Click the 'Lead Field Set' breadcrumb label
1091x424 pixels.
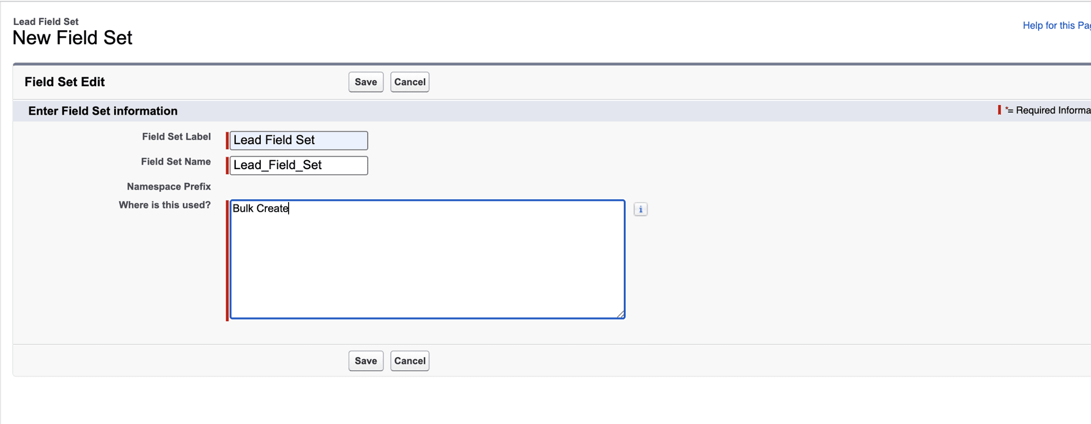(x=45, y=21)
